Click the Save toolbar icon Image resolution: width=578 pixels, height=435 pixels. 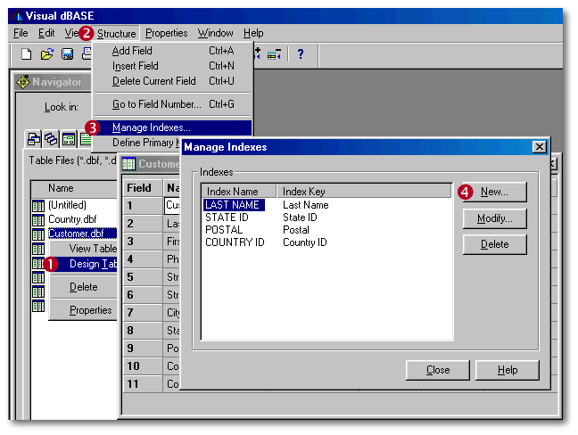click(x=67, y=54)
